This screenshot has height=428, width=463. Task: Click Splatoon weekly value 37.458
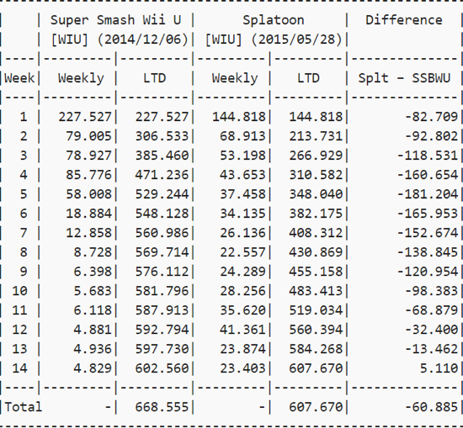click(242, 194)
